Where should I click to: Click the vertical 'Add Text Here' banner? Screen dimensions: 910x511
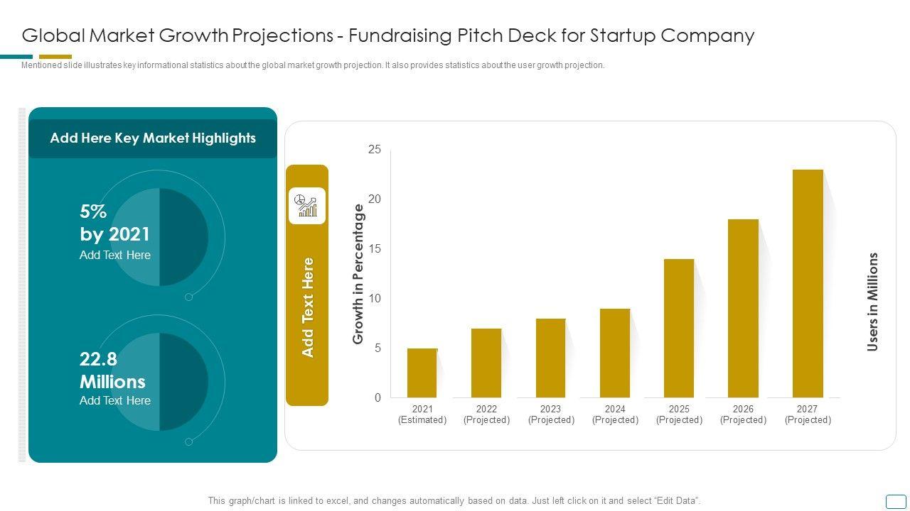click(x=308, y=307)
